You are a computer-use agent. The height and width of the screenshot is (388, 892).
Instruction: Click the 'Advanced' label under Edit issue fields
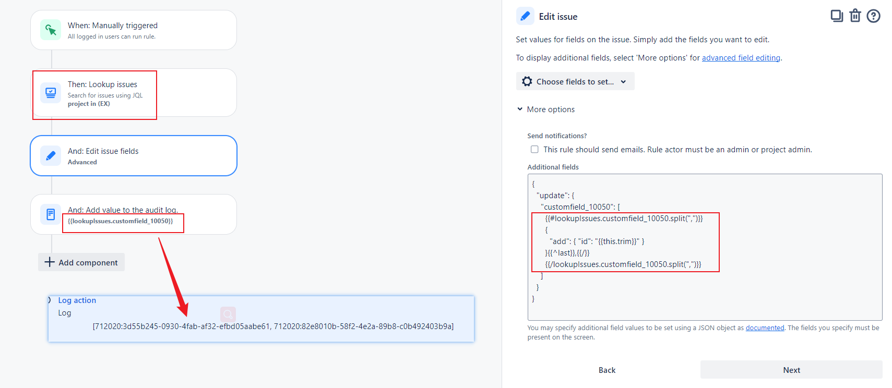(82, 162)
